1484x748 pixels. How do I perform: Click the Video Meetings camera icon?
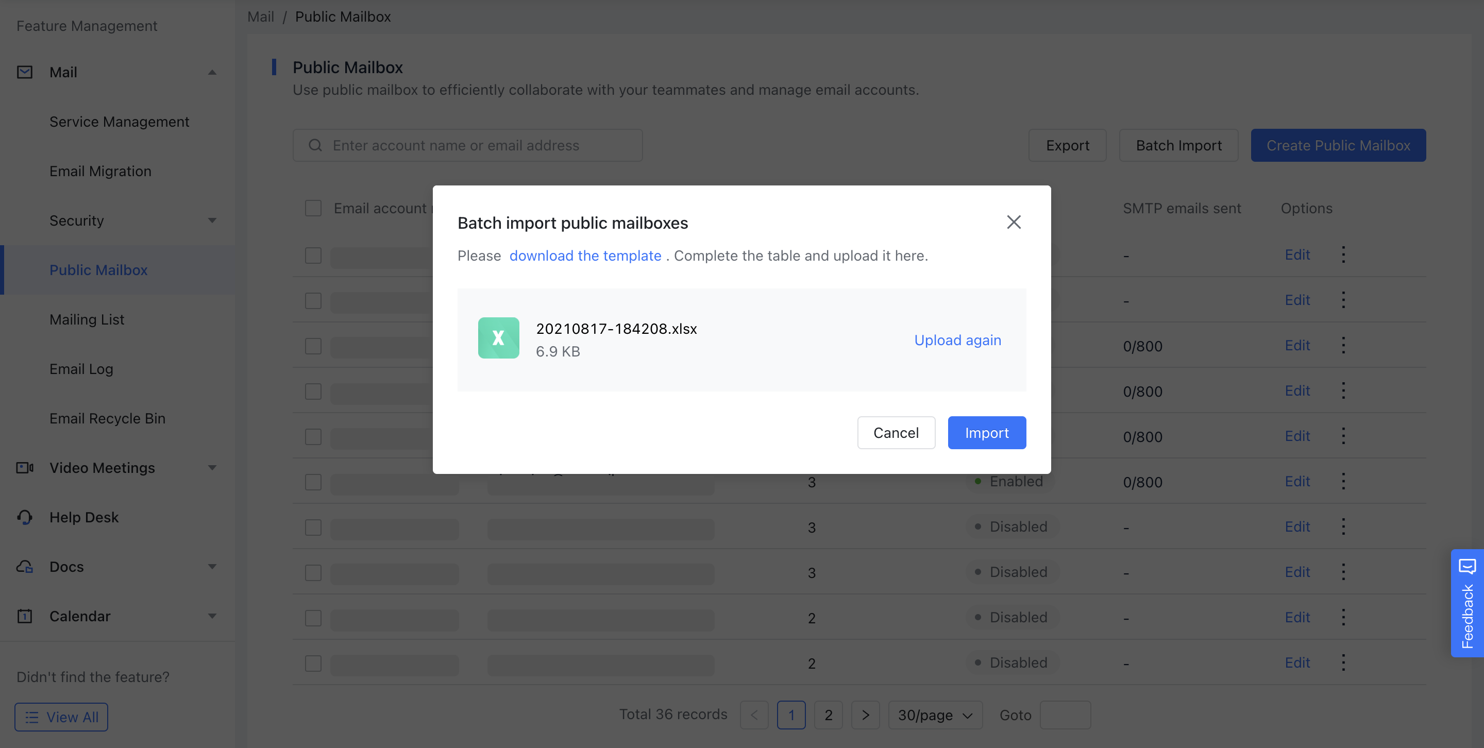point(24,468)
